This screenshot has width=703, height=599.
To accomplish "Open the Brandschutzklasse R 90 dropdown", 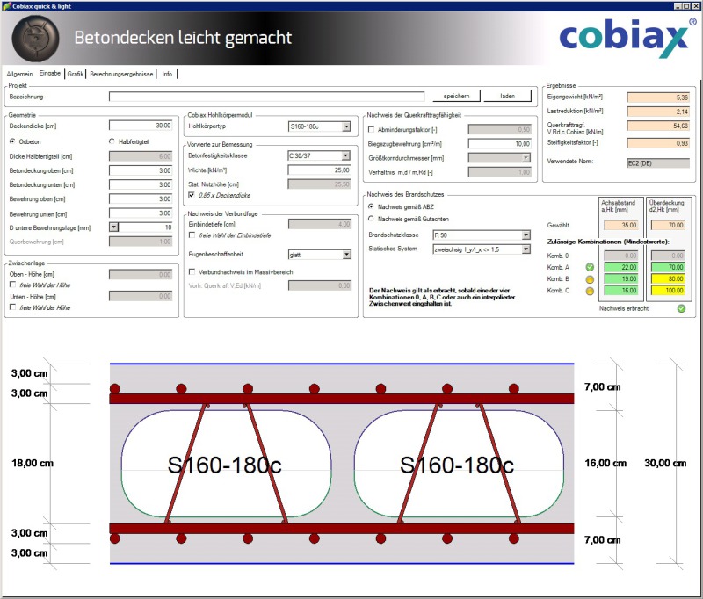I will (x=525, y=235).
